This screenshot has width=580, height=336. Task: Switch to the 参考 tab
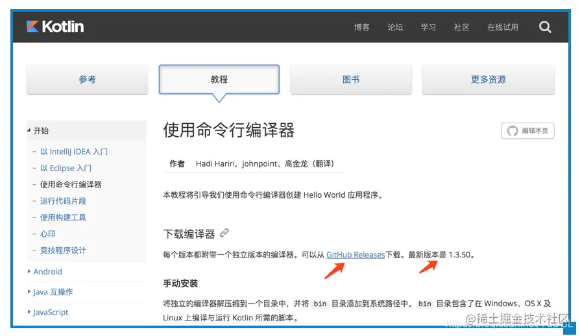tap(88, 80)
